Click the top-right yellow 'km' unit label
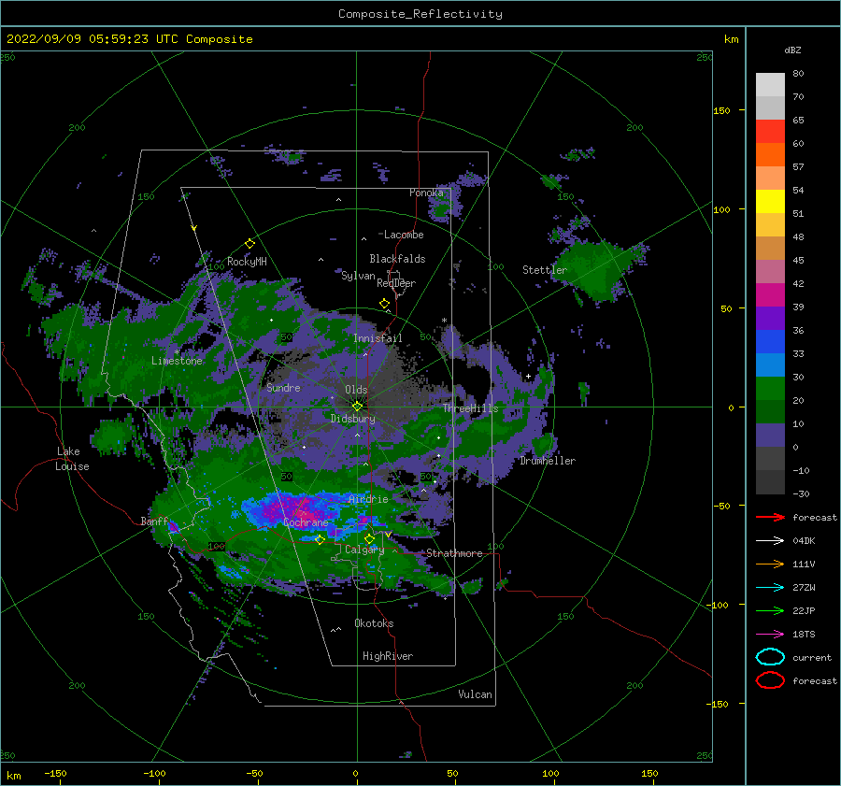 coord(731,39)
